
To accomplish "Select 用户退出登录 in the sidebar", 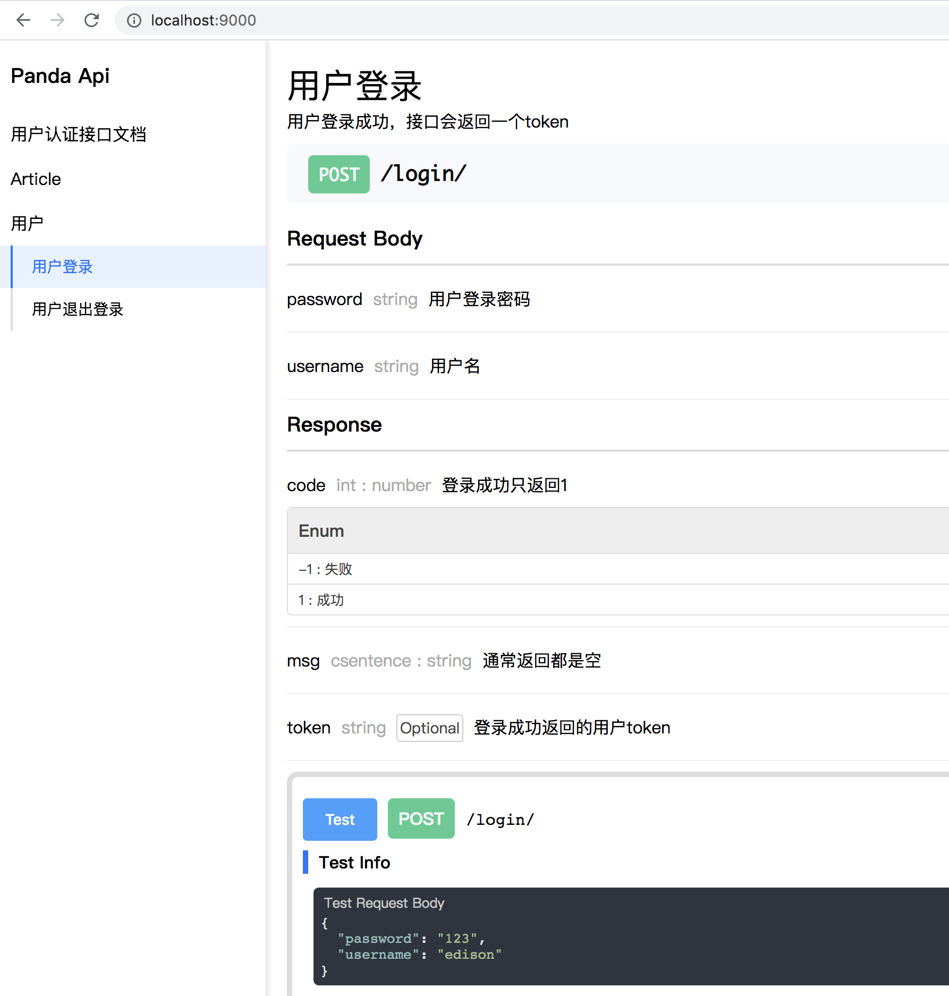I will point(77,309).
